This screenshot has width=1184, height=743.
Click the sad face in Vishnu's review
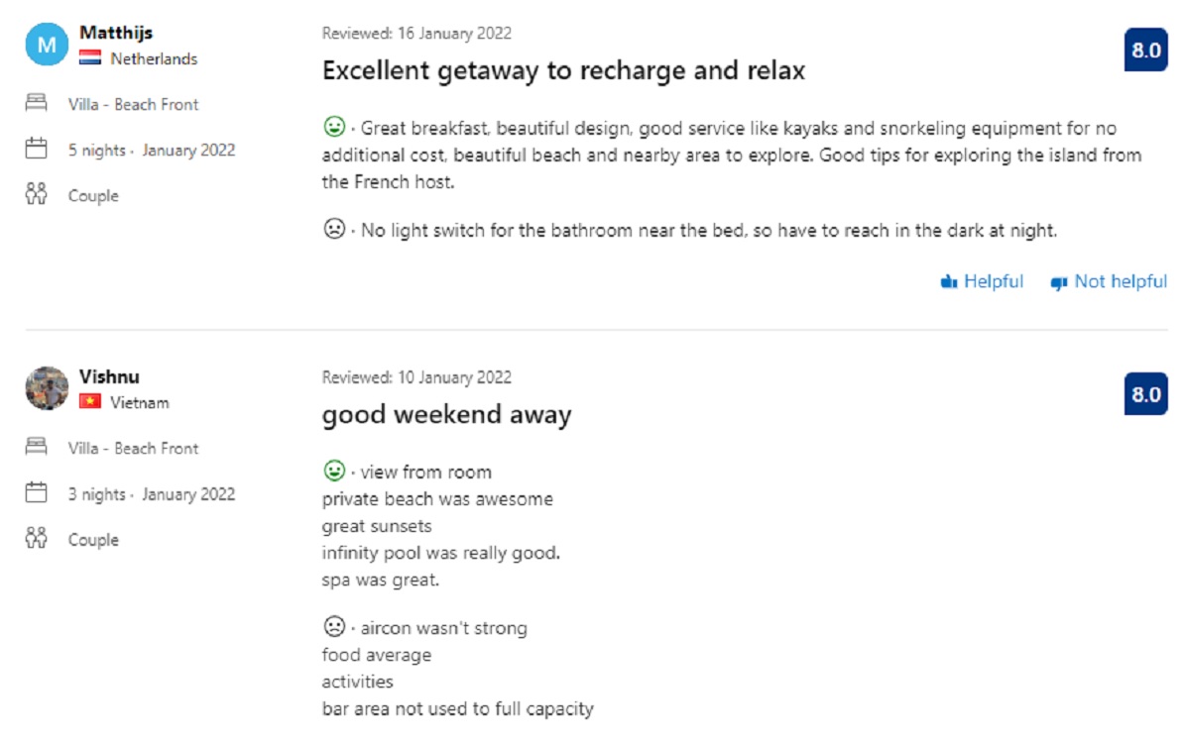[x=334, y=627]
